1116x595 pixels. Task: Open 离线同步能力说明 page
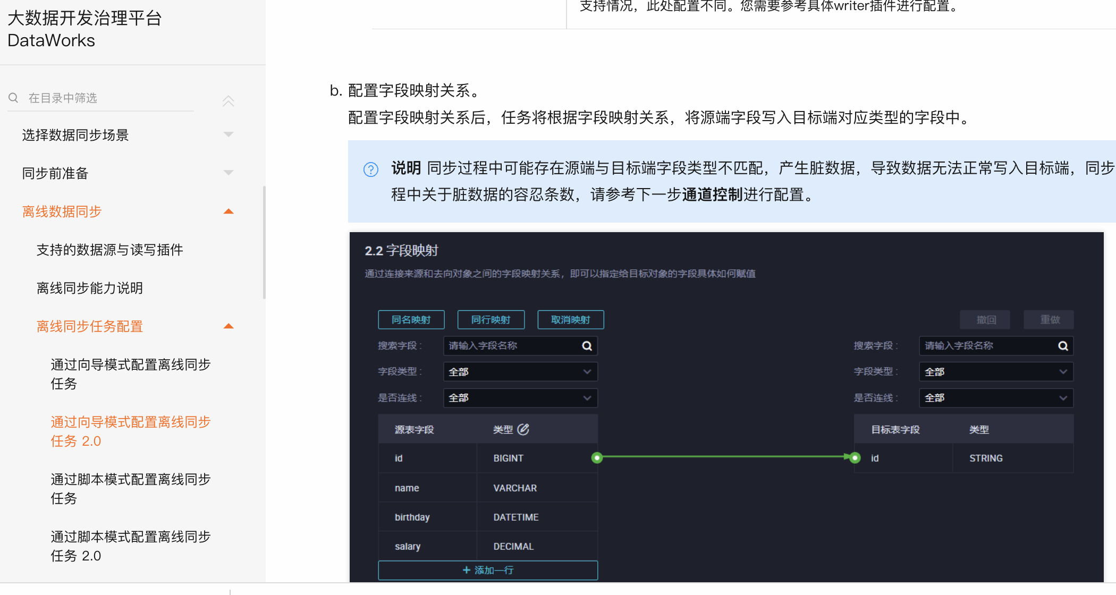[89, 288]
